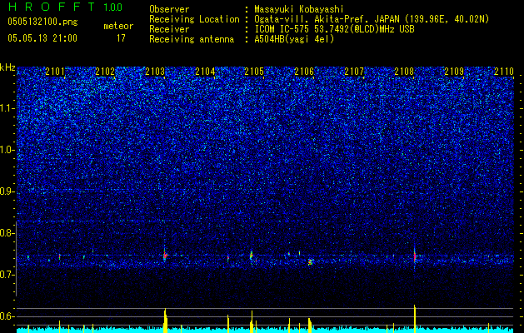This screenshot has width=524, height=333.
Task: Click the 0.8 kHz axis label
Action: 7,233
